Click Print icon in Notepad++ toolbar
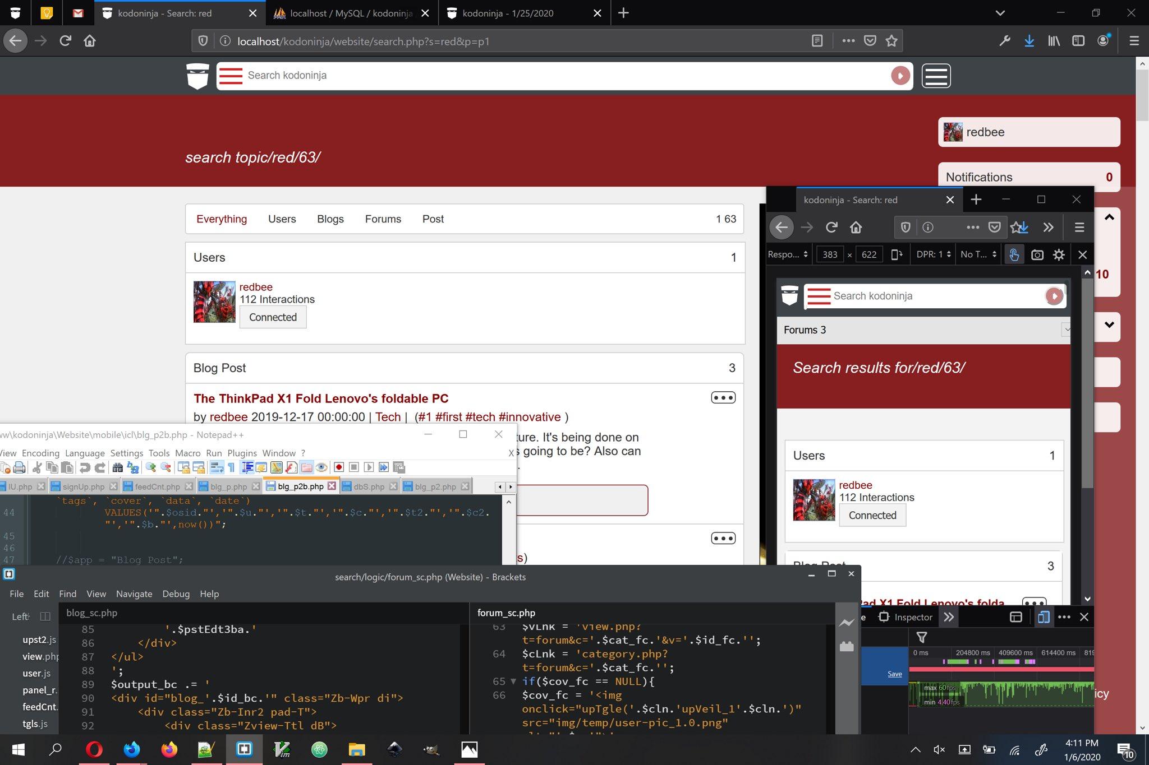 click(19, 467)
